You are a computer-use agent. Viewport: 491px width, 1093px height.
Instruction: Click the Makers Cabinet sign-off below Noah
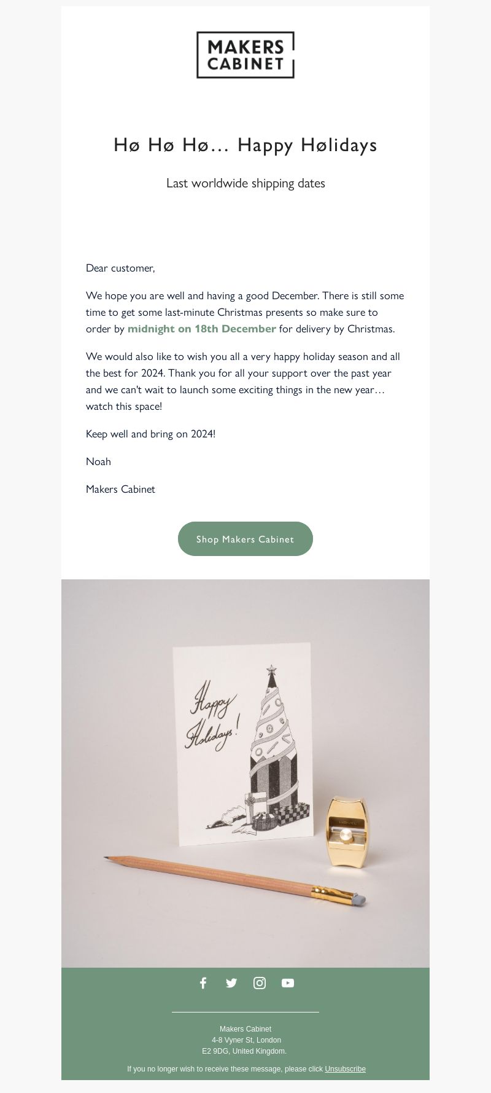click(120, 489)
